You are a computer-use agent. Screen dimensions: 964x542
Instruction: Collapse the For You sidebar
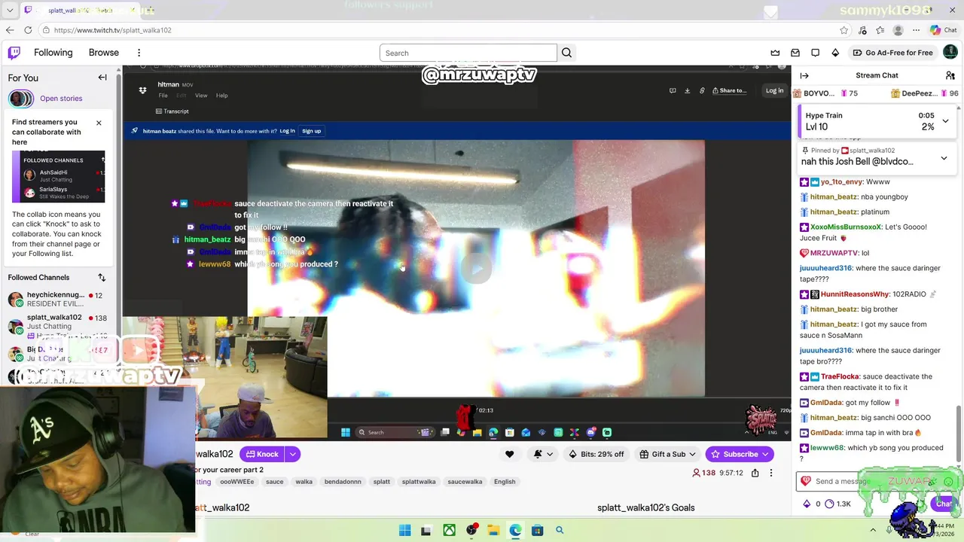tap(102, 78)
